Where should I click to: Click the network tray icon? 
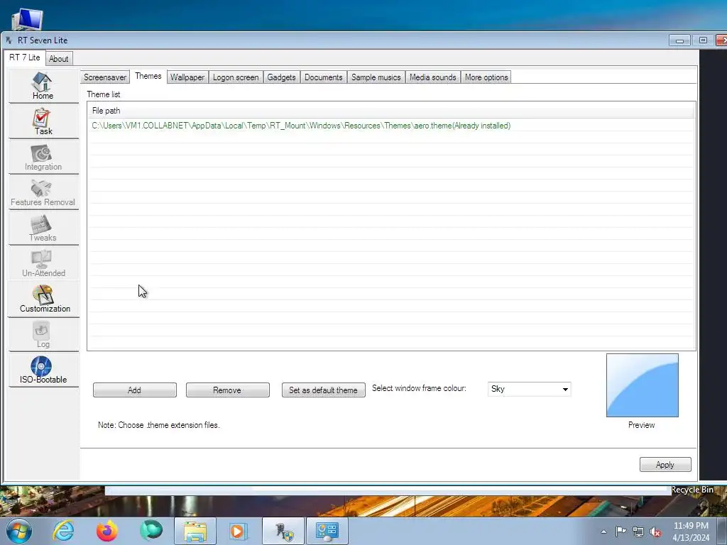[x=638, y=532]
